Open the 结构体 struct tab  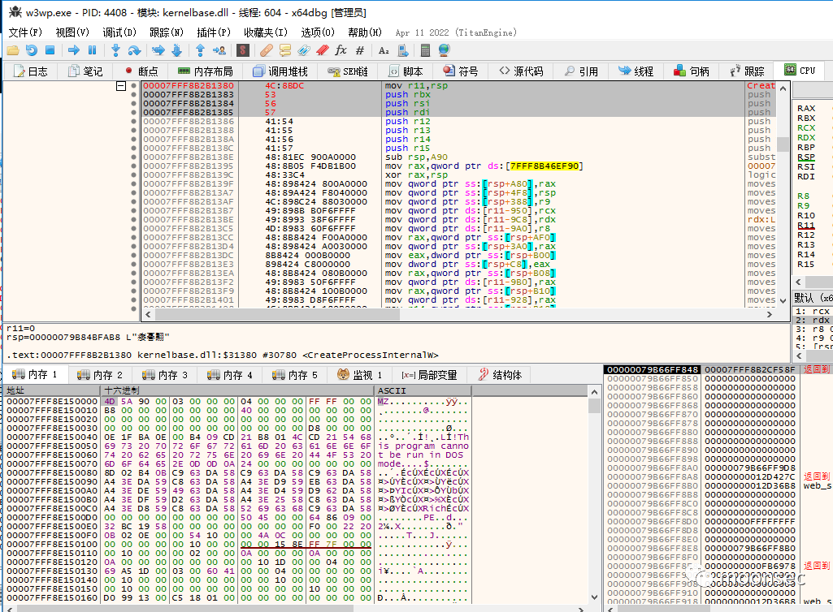pos(500,375)
